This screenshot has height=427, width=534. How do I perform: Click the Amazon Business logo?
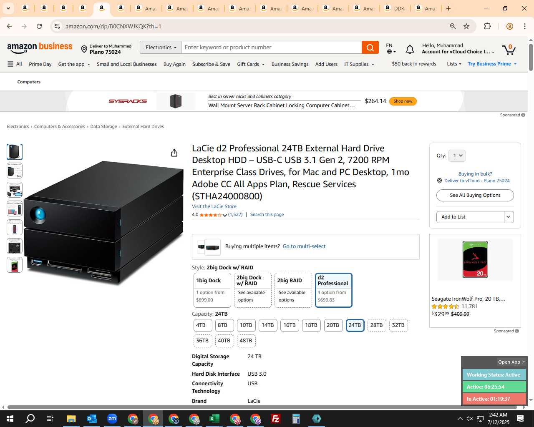pyautogui.click(x=40, y=48)
